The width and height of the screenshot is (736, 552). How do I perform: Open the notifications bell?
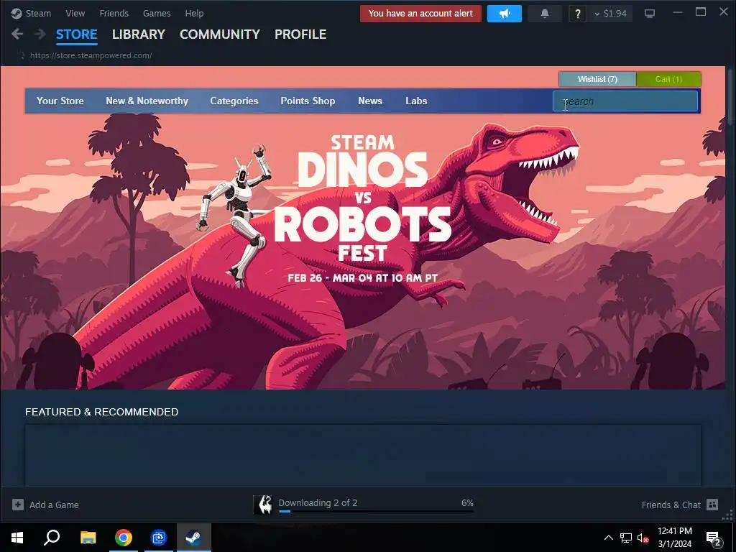click(x=545, y=14)
